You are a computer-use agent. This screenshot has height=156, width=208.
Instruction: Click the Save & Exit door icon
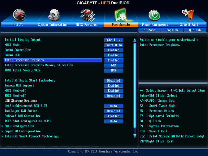(188, 15)
